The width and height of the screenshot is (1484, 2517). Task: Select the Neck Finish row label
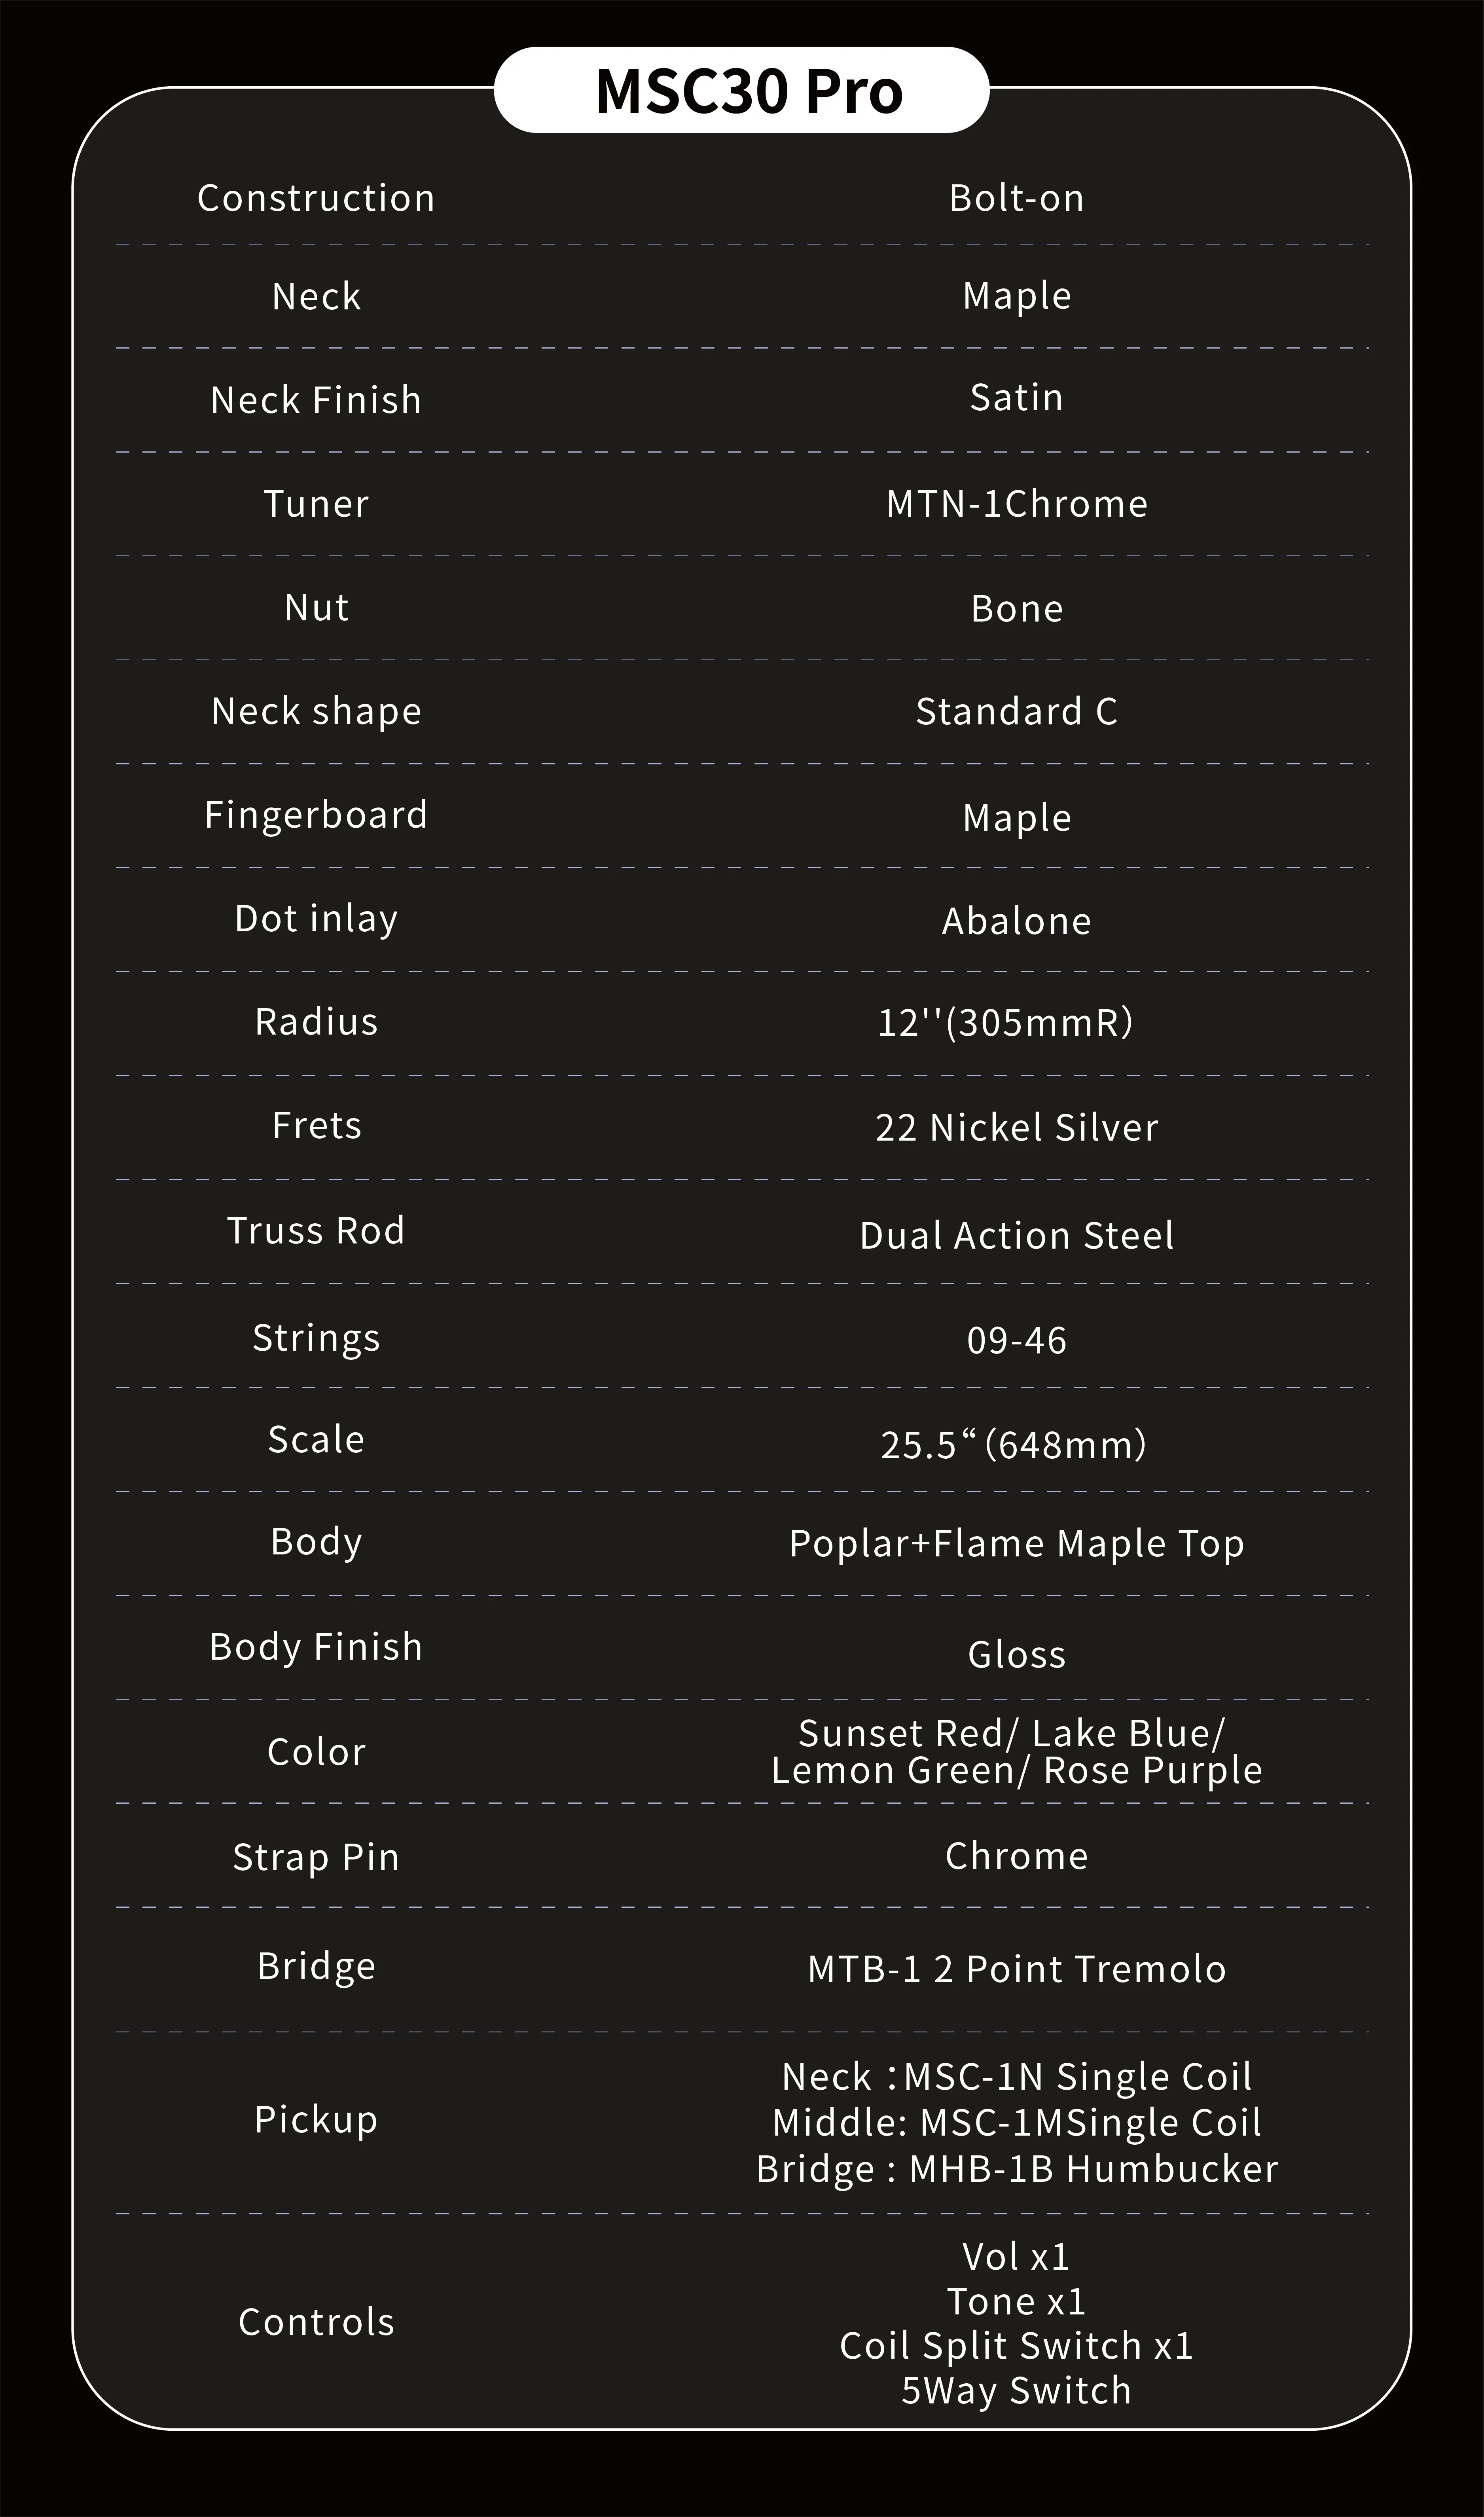316,400
